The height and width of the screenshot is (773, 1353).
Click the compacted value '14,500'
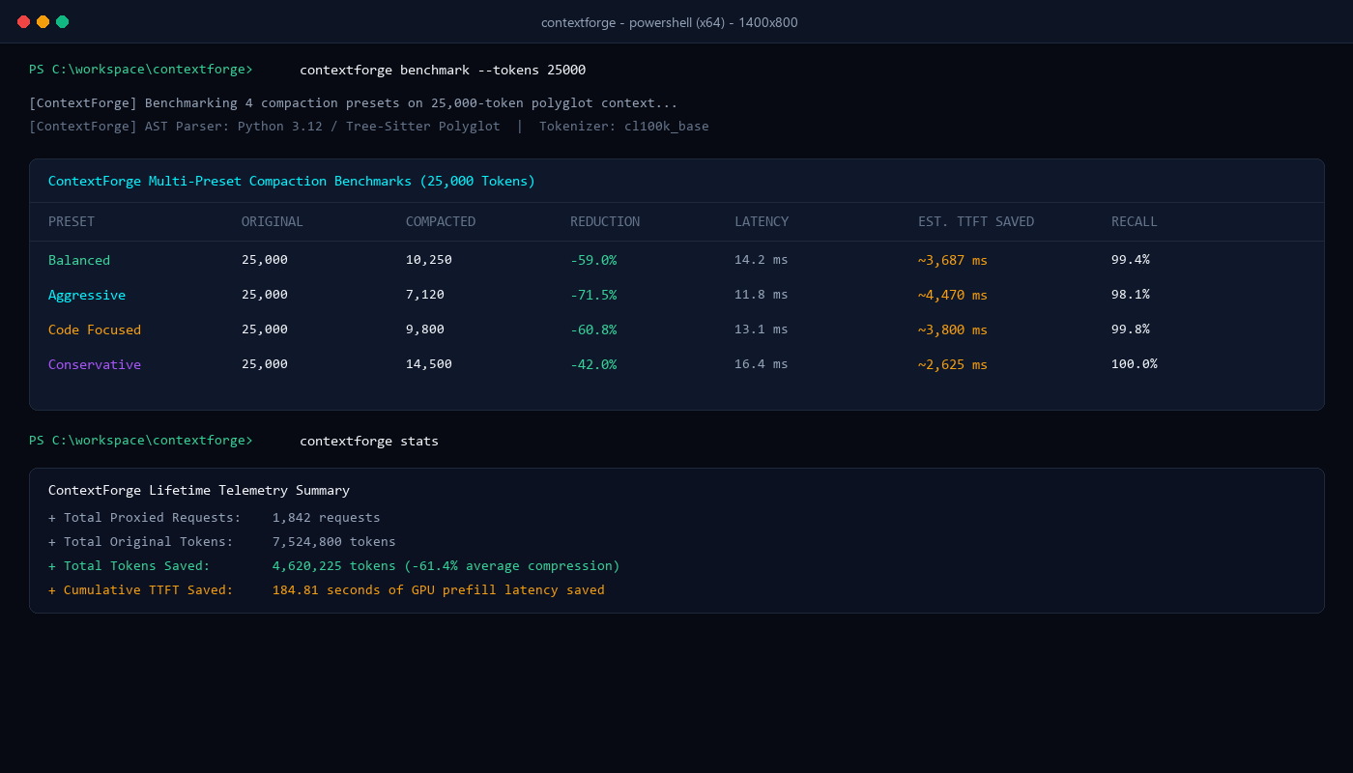coord(429,364)
